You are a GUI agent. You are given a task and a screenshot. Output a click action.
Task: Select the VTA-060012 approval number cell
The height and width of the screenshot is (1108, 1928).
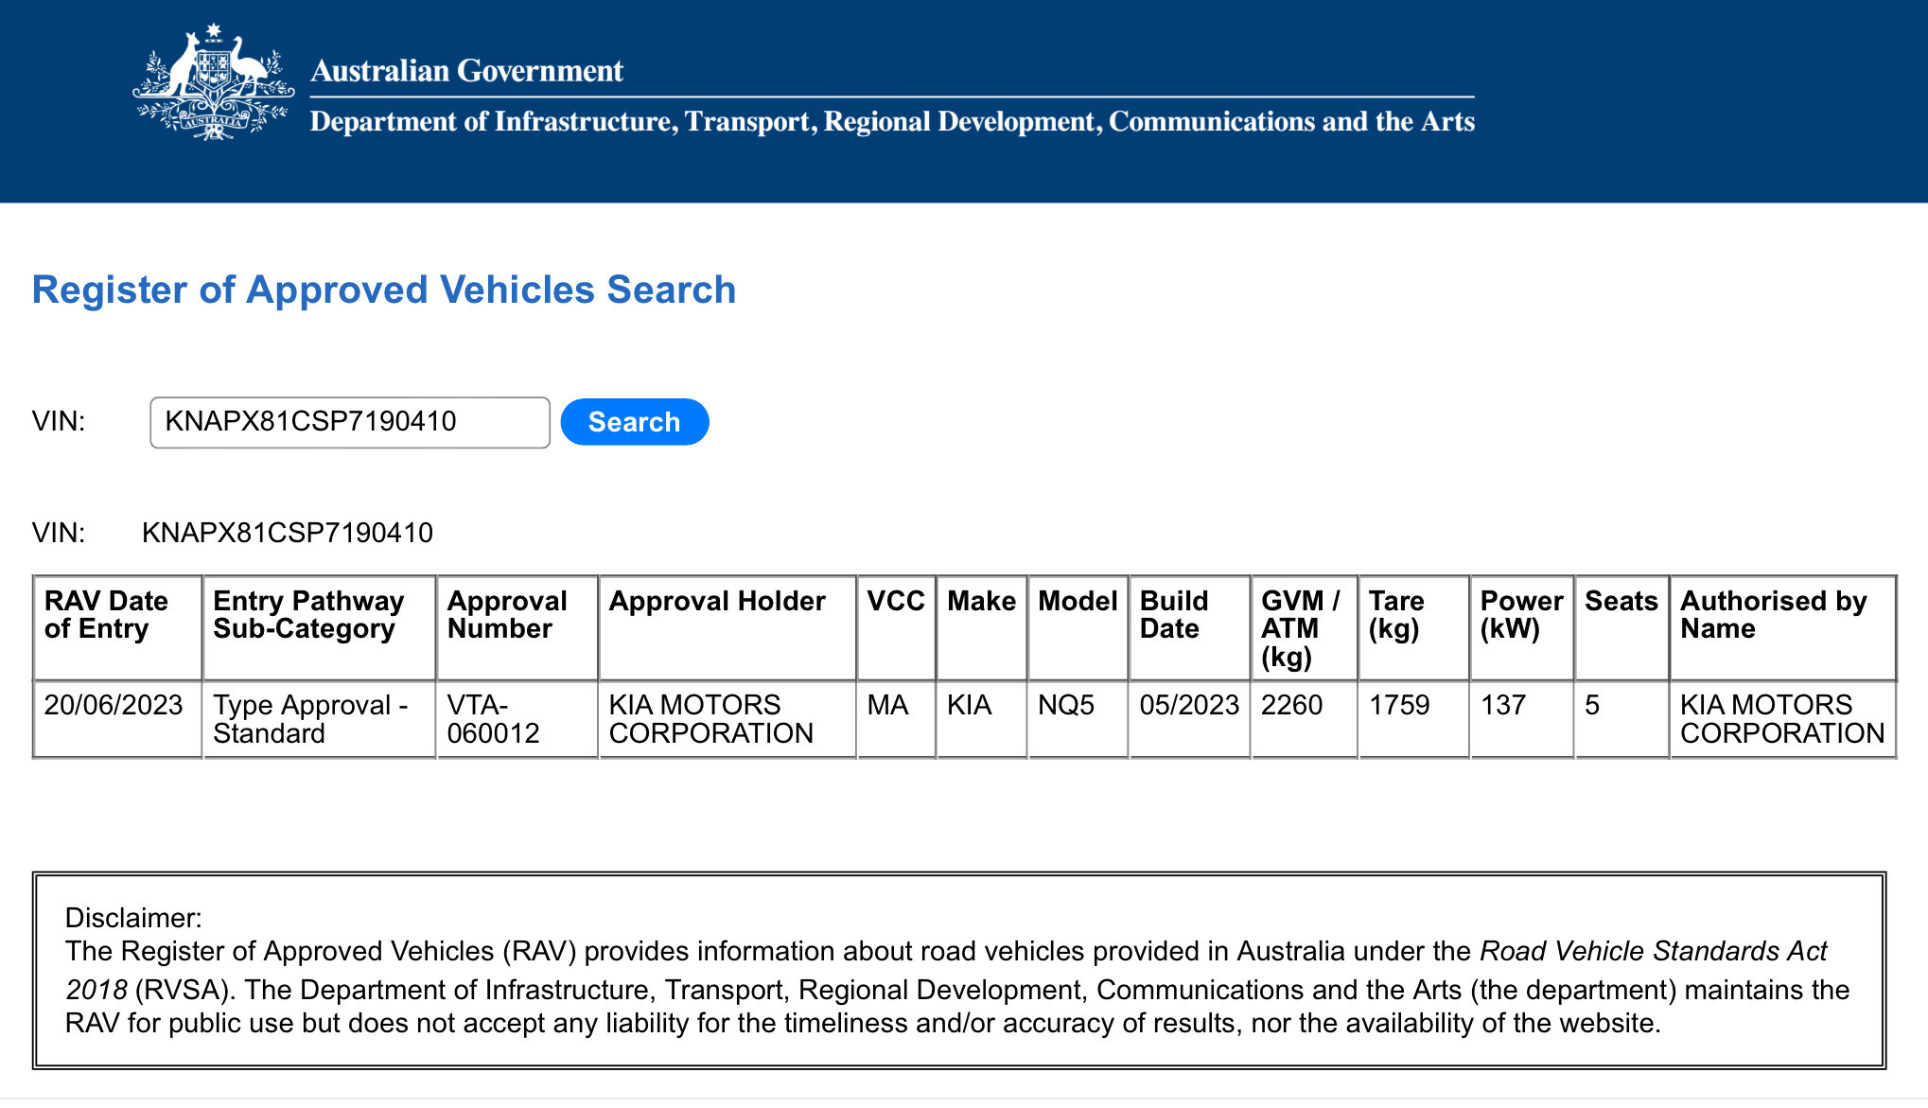click(x=493, y=719)
